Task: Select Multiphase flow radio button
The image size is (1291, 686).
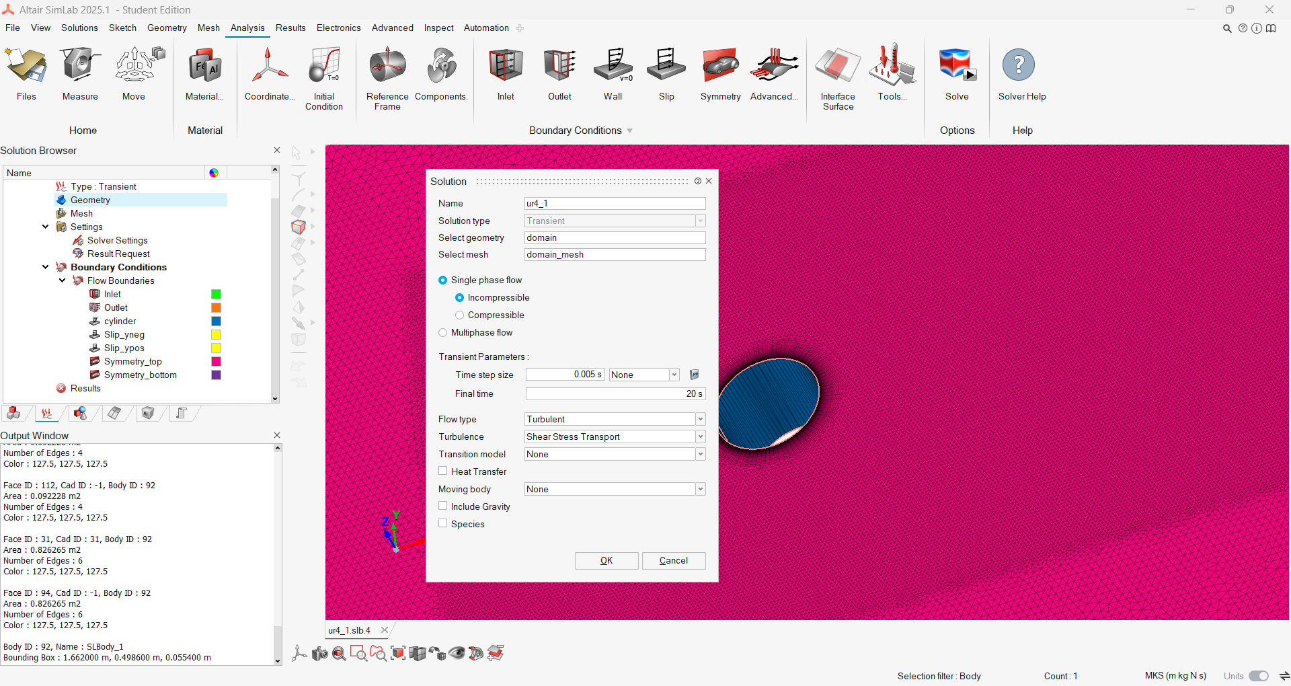Action: tap(442, 332)
